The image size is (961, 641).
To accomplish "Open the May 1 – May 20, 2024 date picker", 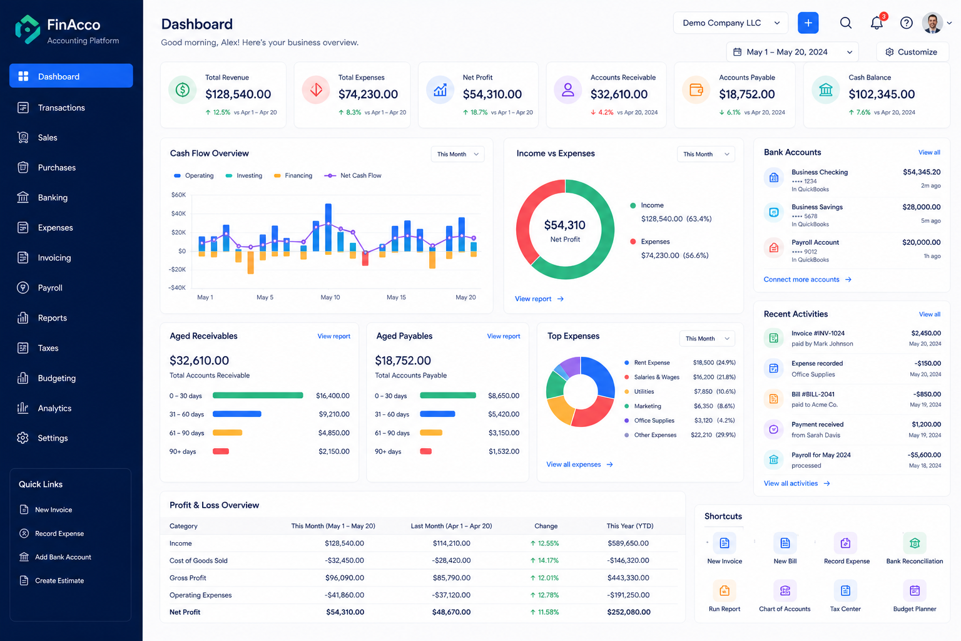I will [x=792, y=52].
